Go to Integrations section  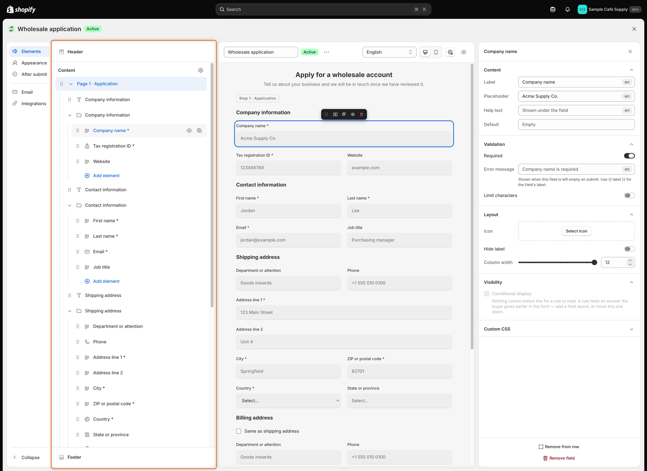tap(30, 104)
